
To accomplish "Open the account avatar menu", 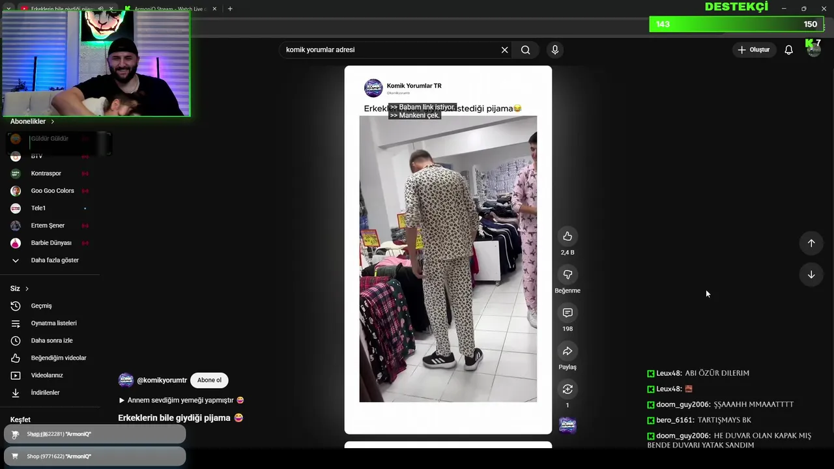I will coord(813,50).
